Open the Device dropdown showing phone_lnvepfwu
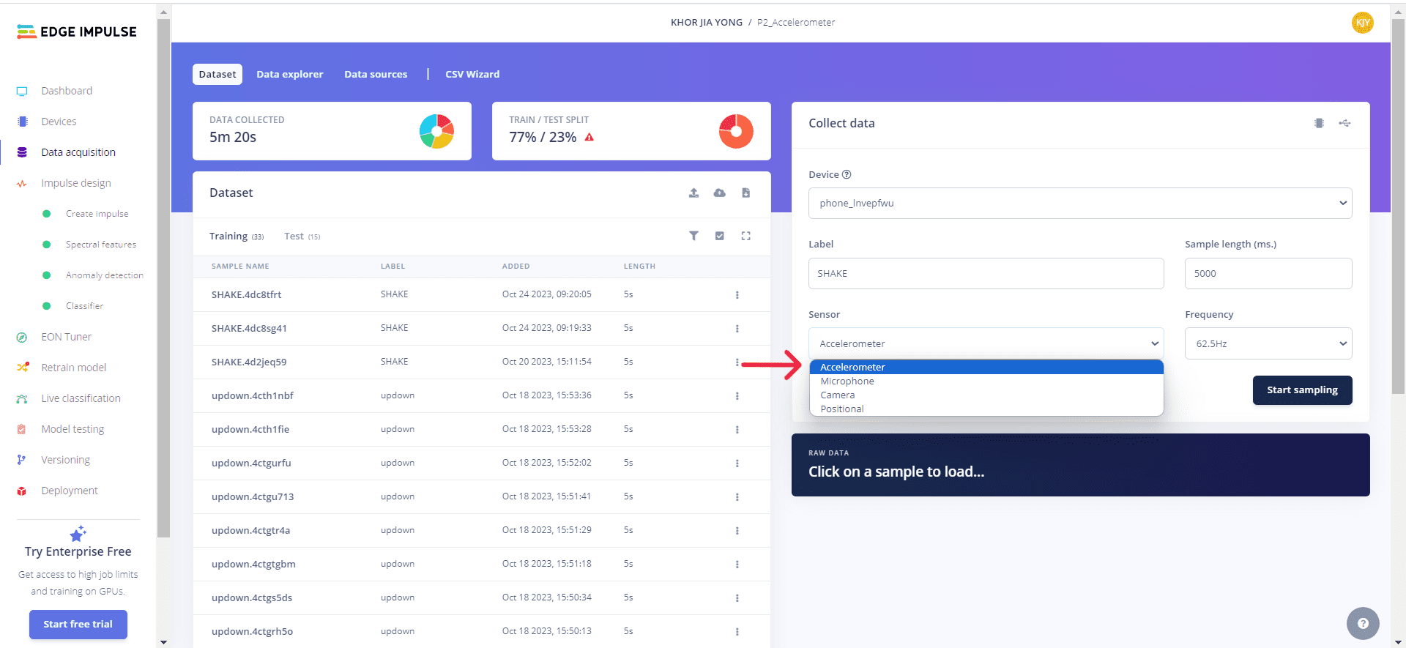Screen dimensions: 1406x648 point(1079,204)
